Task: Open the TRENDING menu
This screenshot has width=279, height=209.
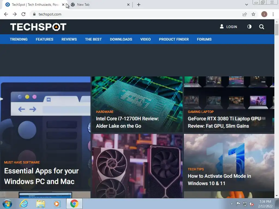Action: tap(19, 39)
